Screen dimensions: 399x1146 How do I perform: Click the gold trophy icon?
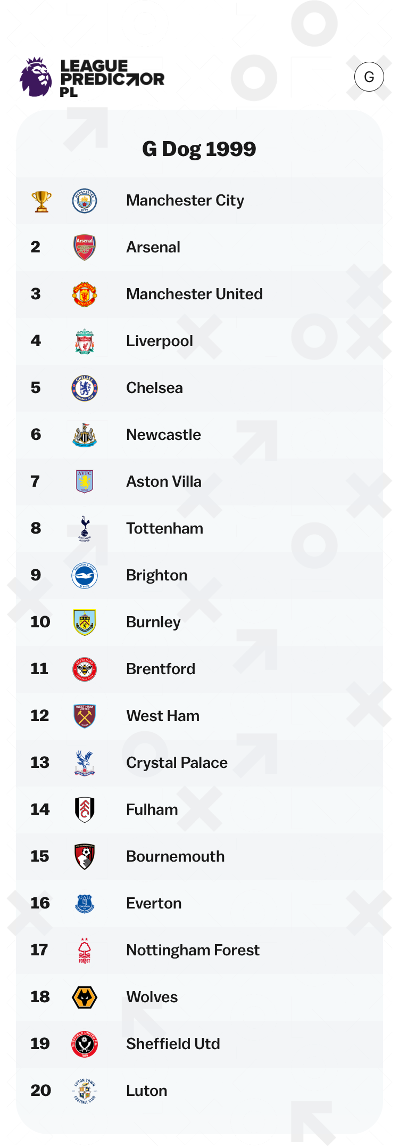41,201
